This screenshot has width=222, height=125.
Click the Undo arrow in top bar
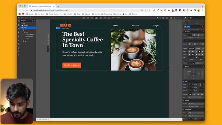click(157, 18)
